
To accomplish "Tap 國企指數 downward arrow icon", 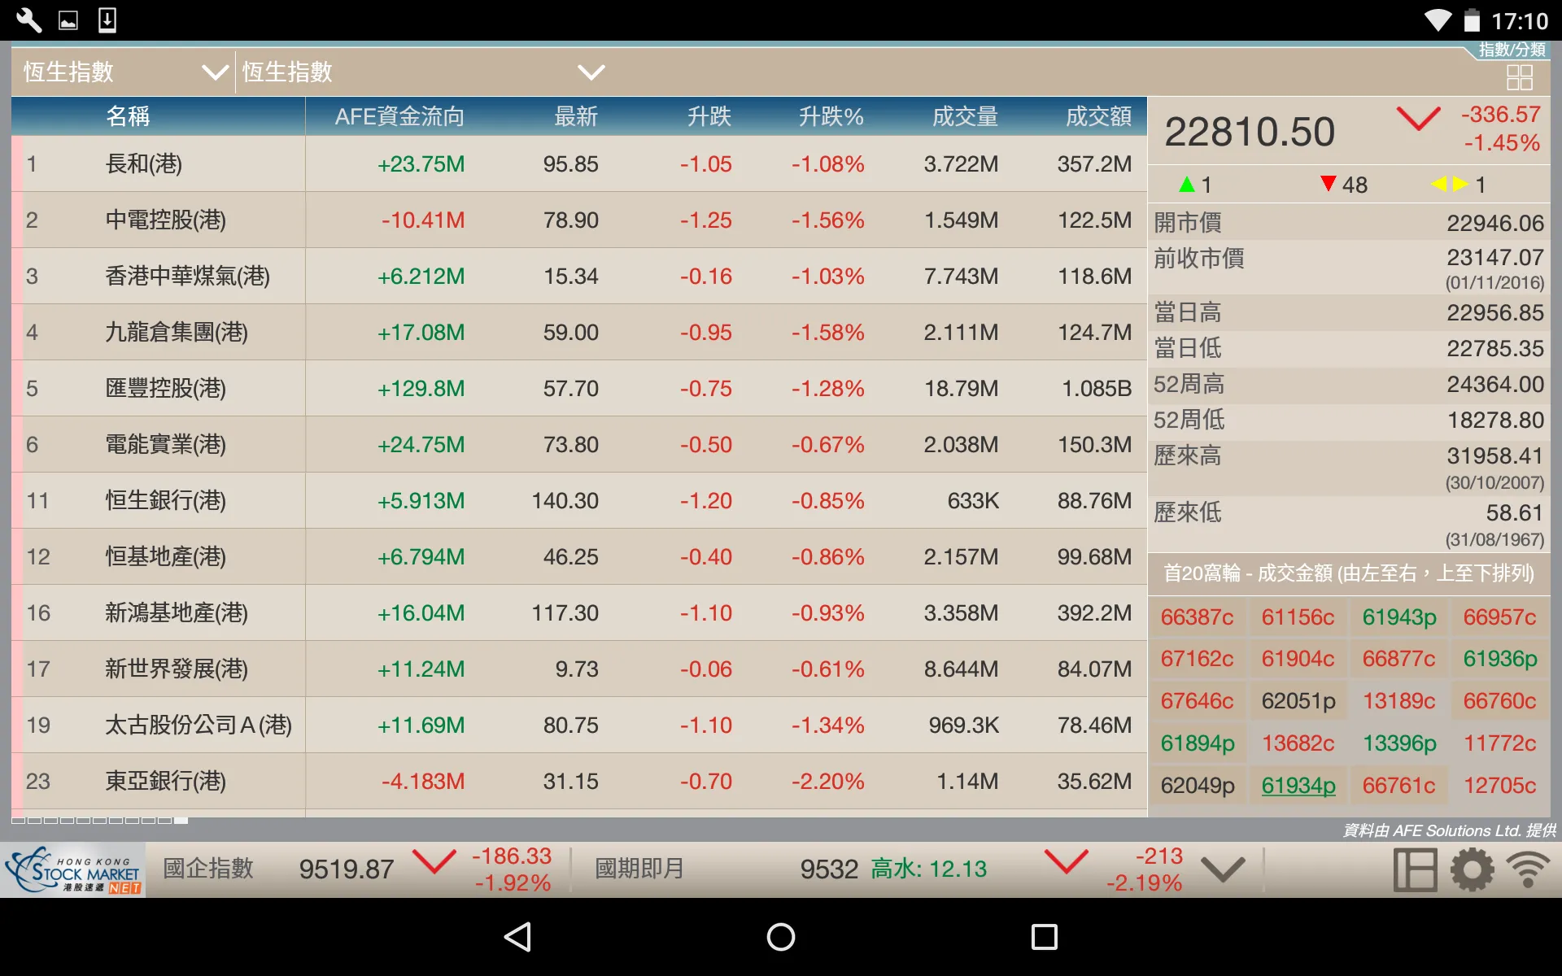I will click(x=438, y=868).
